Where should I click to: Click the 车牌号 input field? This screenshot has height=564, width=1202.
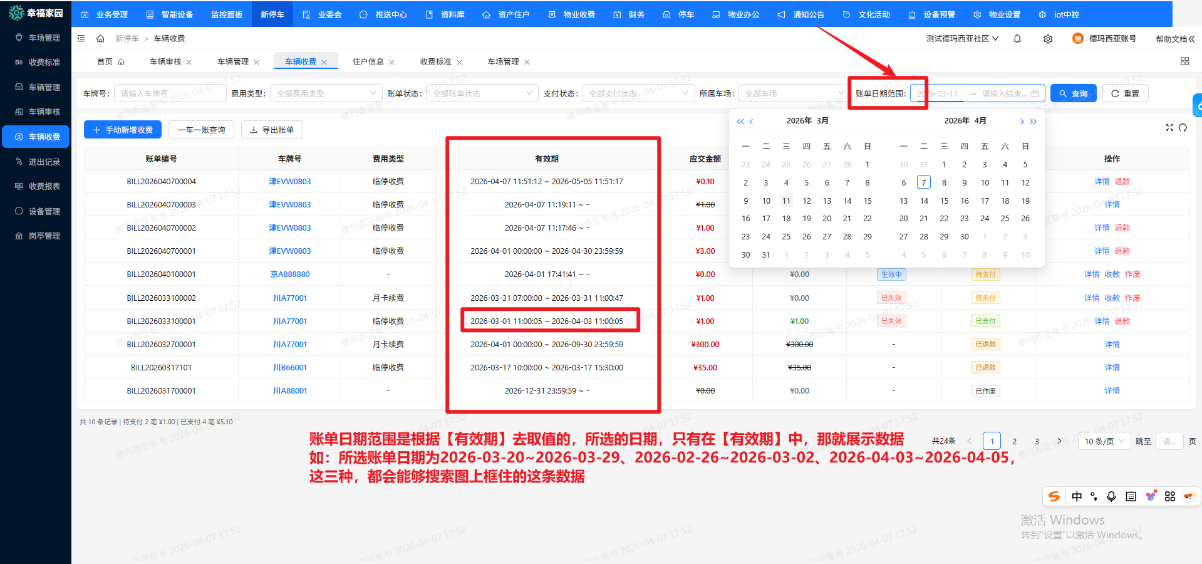(169, 93)
